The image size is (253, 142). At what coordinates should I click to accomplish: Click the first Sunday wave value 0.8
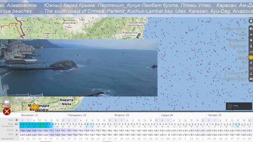pyautogui.click(x=23, y=131)
